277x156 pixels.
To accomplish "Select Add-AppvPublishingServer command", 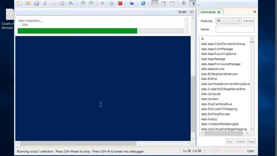I will [219, 54].
